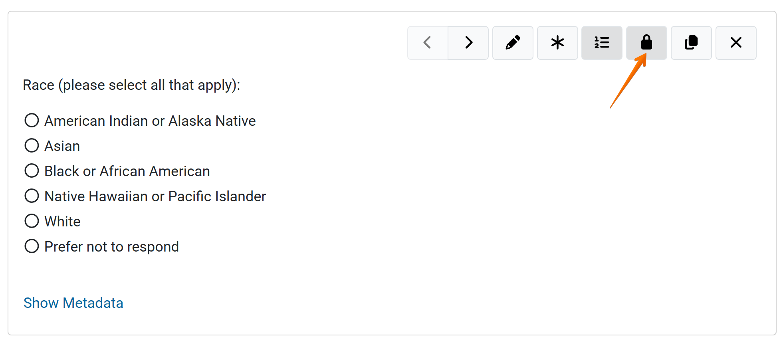Viewport: 783px width, 339px height.
Task: Click the Black or African American label
Action: pyautogui.click(x=127, y=171)
